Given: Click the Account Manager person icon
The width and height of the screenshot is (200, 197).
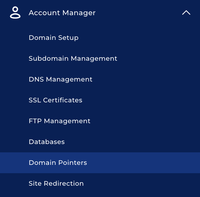Looking at the screenshot, I should (15, 13).
